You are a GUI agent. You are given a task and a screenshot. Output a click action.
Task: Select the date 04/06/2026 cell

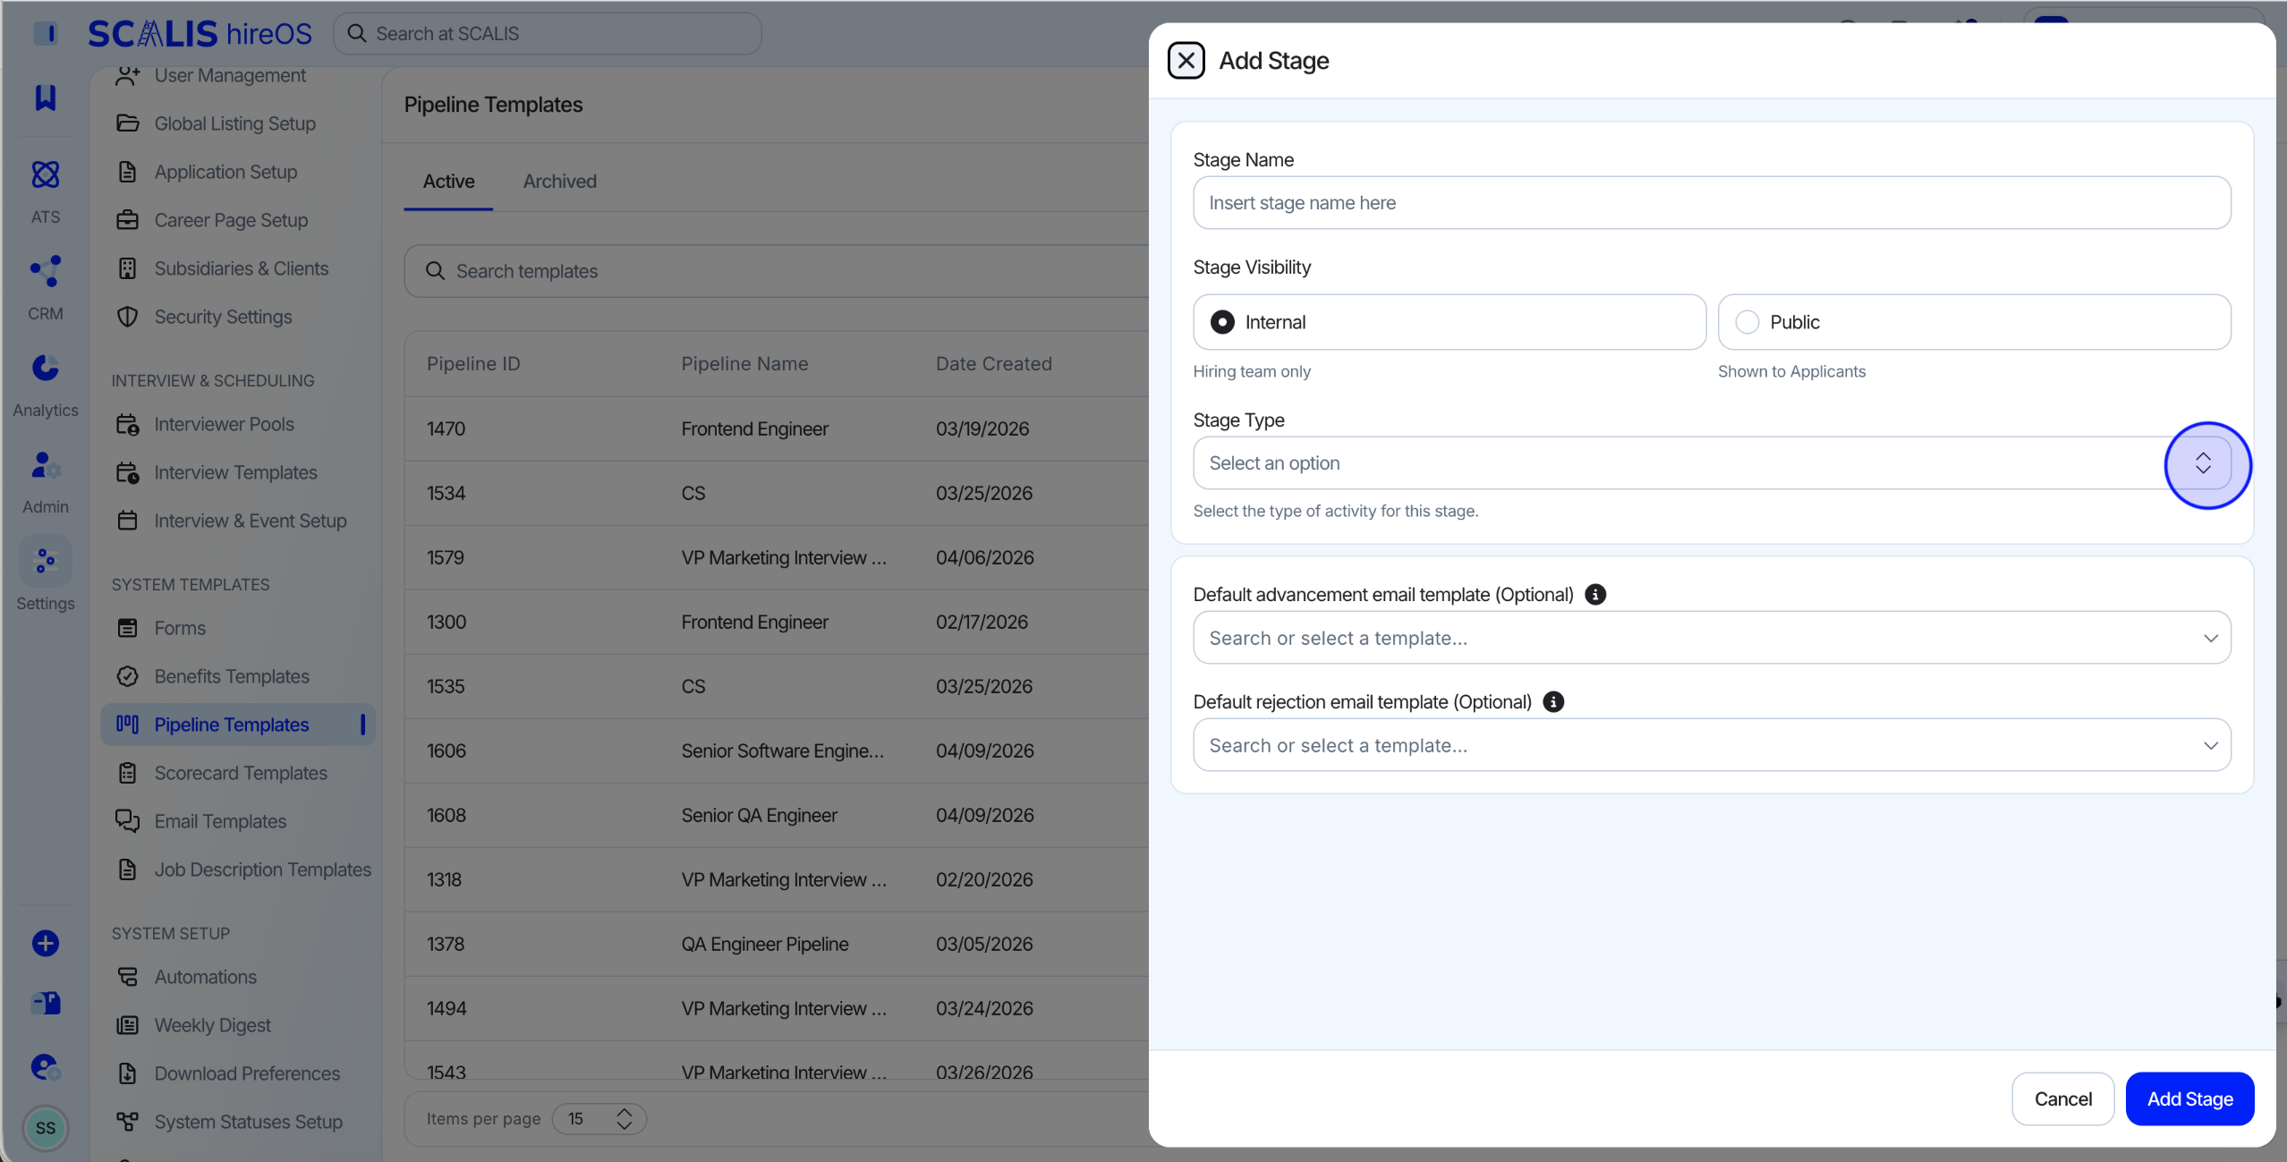pyautogui.click(x=984, y=557)
